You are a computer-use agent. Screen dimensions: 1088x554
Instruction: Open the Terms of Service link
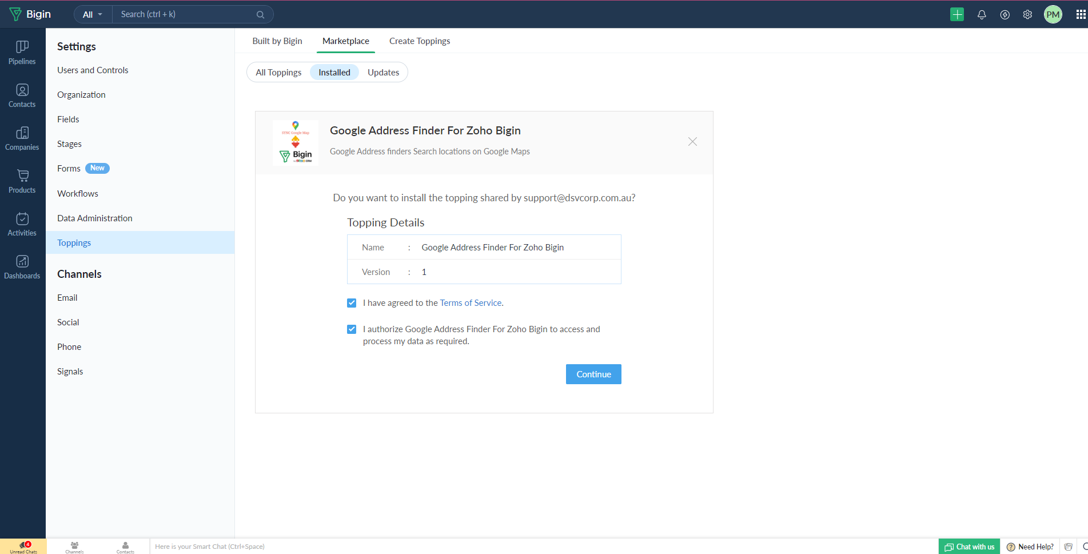point(471,303)
